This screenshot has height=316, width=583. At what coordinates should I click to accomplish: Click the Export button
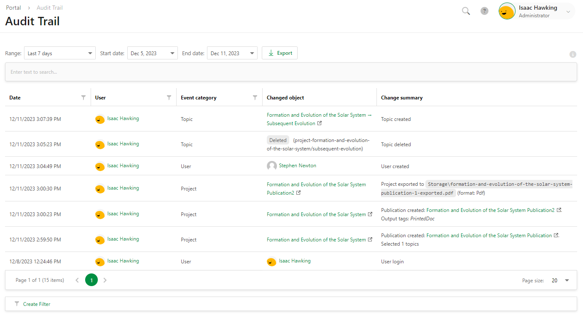(x=279, y=53)
